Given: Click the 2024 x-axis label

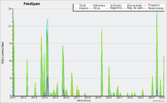Looking at the screenshot, I should tap(151, 98).
